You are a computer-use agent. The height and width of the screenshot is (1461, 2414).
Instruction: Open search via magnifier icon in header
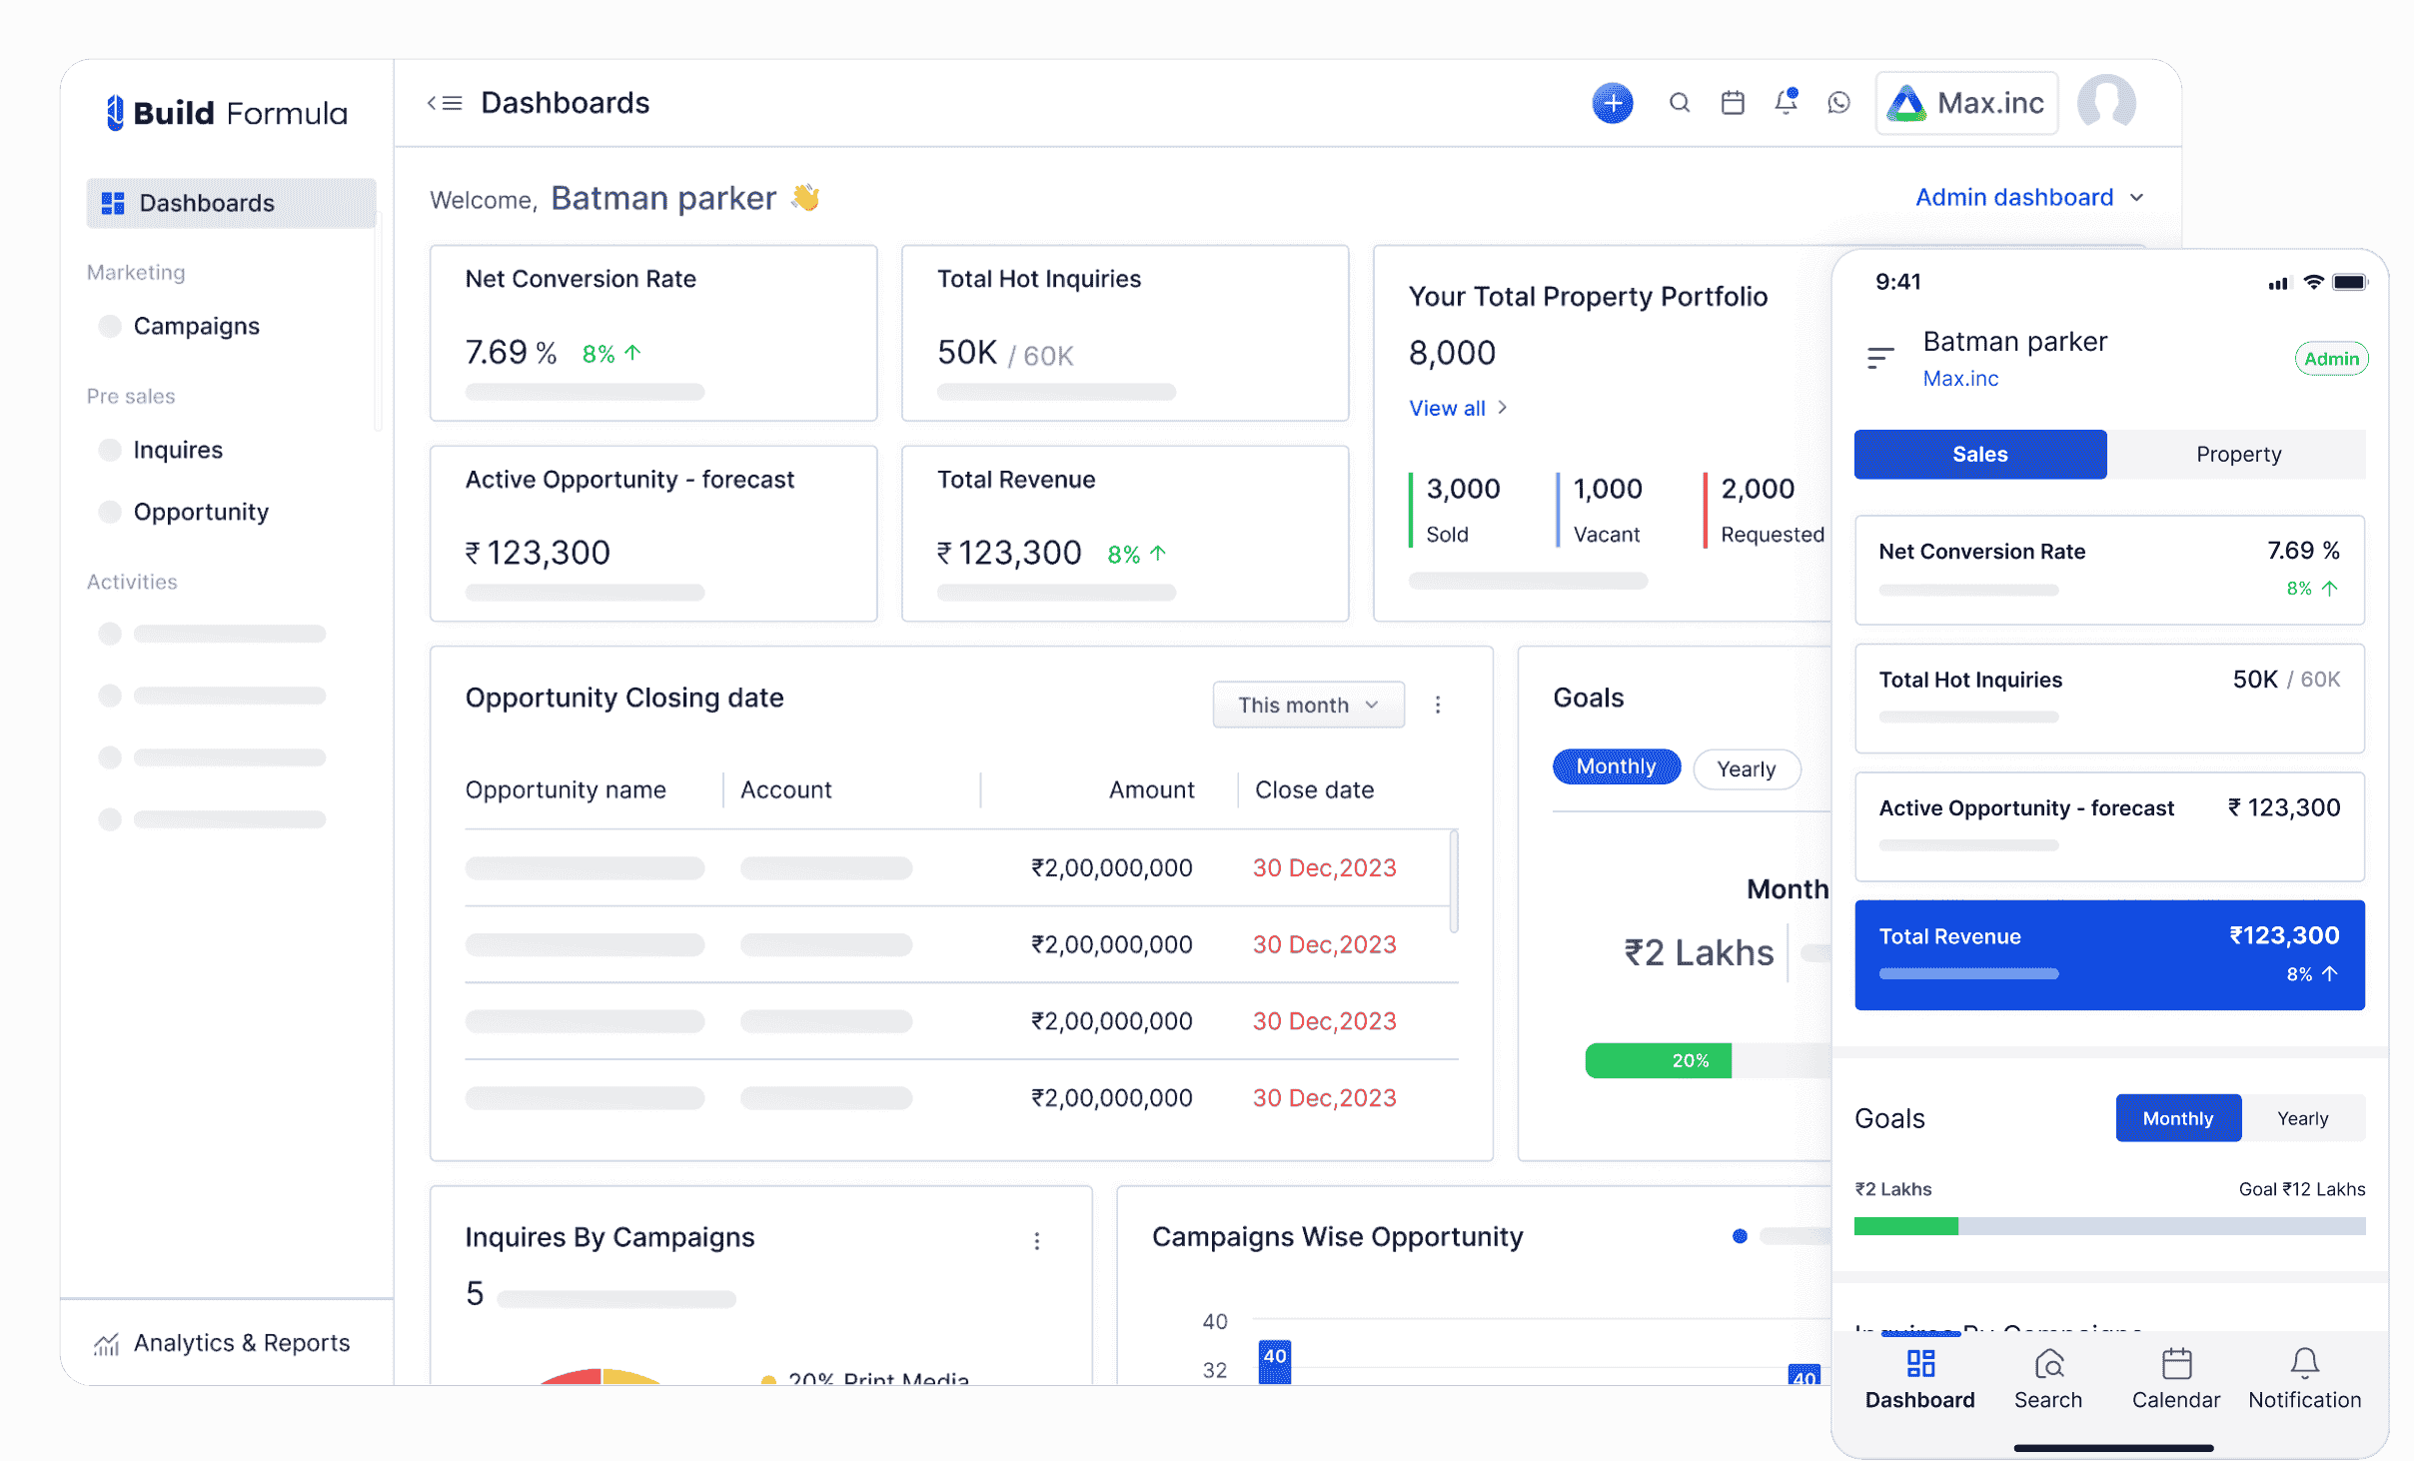point(1679,103)
